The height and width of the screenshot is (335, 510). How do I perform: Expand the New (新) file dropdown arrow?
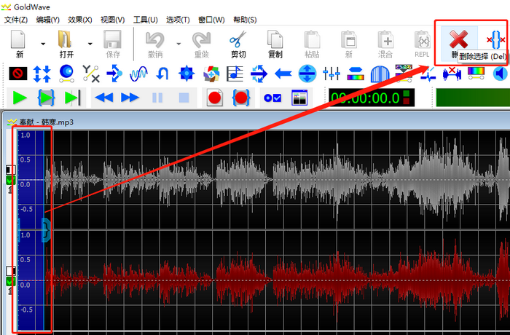coord(43,44)
